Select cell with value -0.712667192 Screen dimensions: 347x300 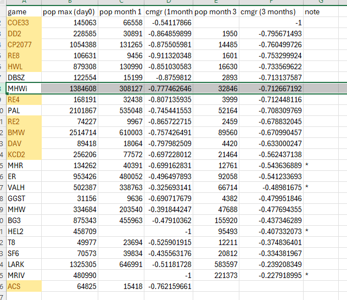(x=271, y=88)
